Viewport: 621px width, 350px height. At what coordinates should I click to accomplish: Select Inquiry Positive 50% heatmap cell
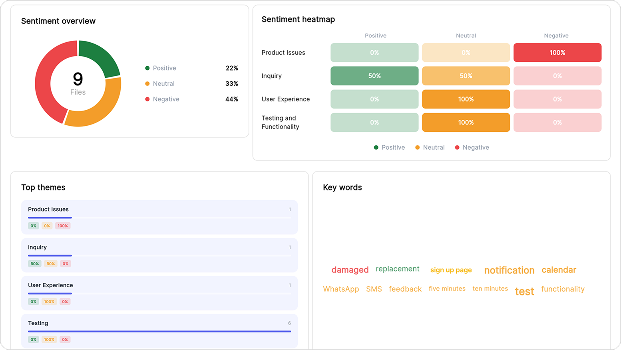click(x=374, y=76)
